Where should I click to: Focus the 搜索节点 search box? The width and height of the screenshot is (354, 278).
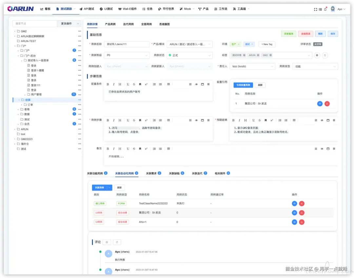(35, 24)
